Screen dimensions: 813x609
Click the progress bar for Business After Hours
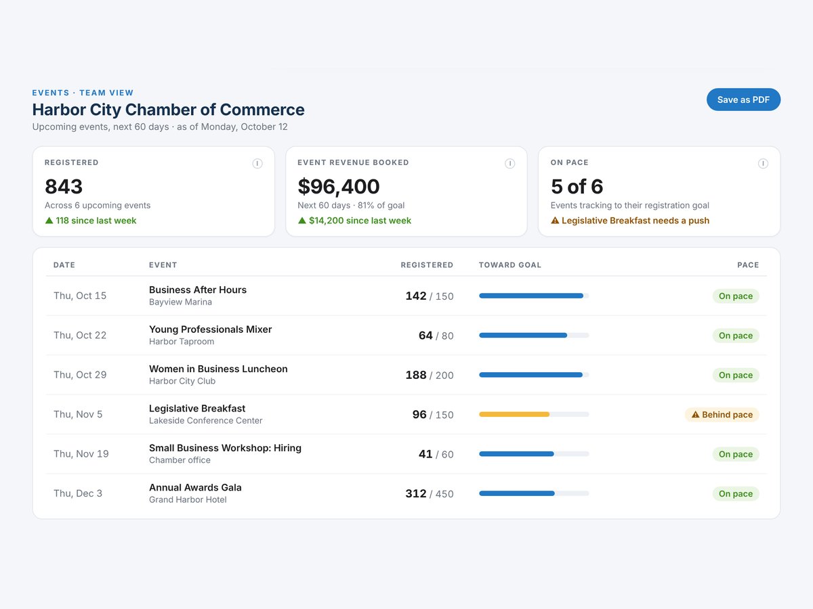click(x=534, y=296)
